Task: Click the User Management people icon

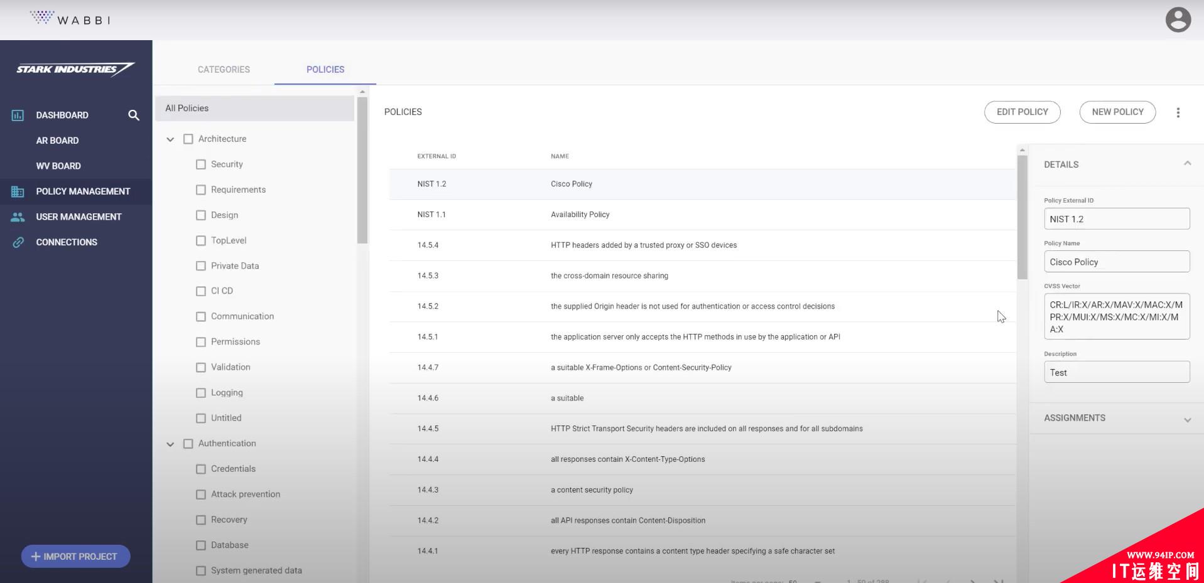Action: point(18,217)
